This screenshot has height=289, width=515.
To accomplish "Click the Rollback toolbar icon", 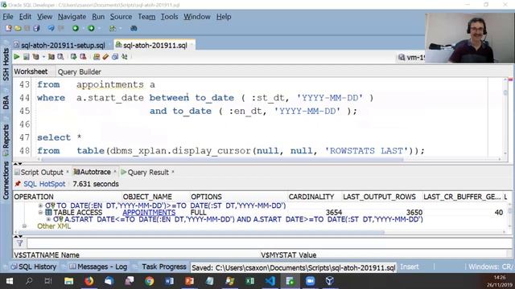I will pyautogui.click(x=83, y=57).
